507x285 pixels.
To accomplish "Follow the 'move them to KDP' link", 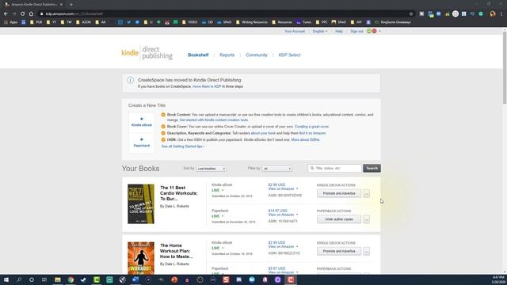I will 207,86.
